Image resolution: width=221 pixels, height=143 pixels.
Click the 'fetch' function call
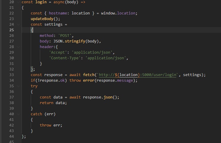pyautogui.click(x=89, y=75)
